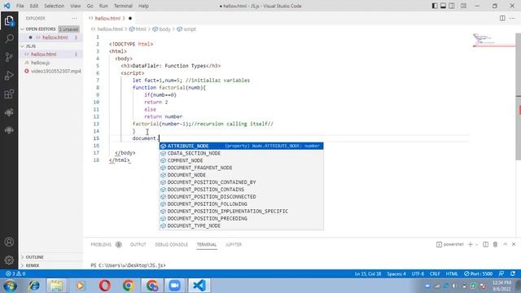521x293 pixels.
Task: Toggle Secondary Side Bar layout icon
Action: 452,6
